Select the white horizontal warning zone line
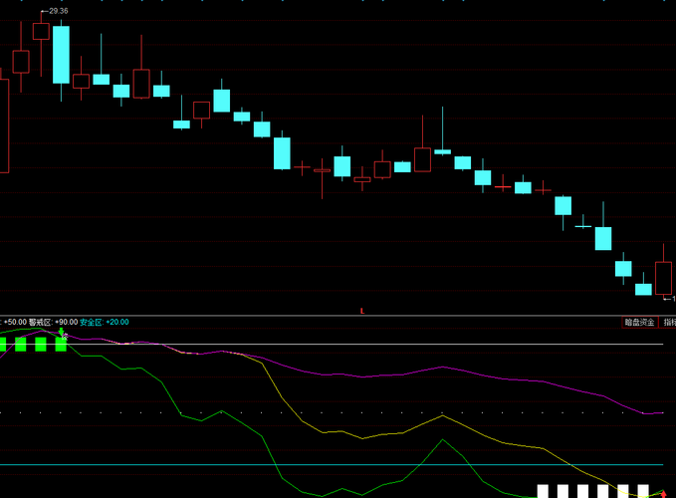This screenshot has width=676, height=498. (x=398, y=345)
